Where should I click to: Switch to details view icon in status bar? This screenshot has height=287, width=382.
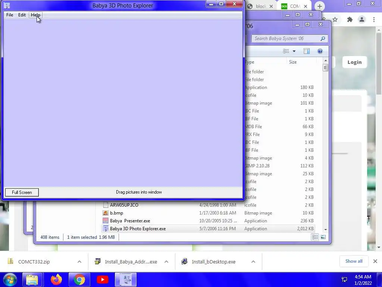315,237
